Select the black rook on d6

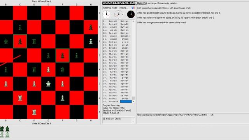tap(34, 42)
